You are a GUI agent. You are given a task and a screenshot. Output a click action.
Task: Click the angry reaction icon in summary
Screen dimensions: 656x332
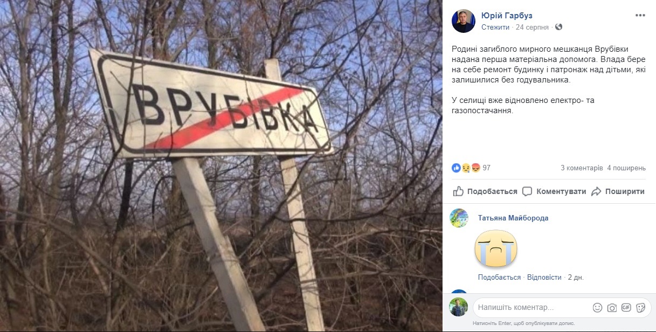475,168
